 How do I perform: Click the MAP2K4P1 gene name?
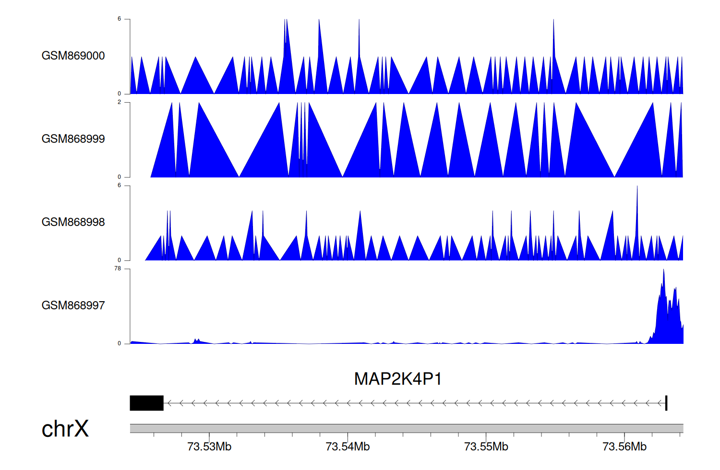click(397, 379)
